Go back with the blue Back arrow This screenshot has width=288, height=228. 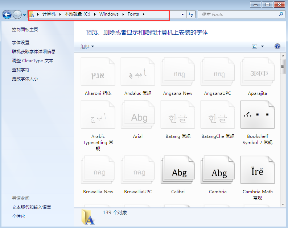coord(7,15)
